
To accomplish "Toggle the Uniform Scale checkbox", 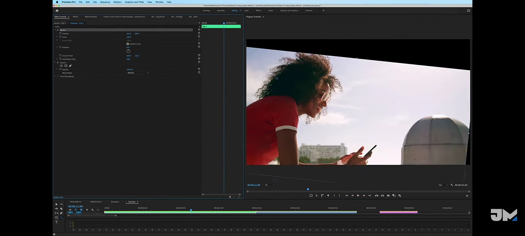I will 128,44.
